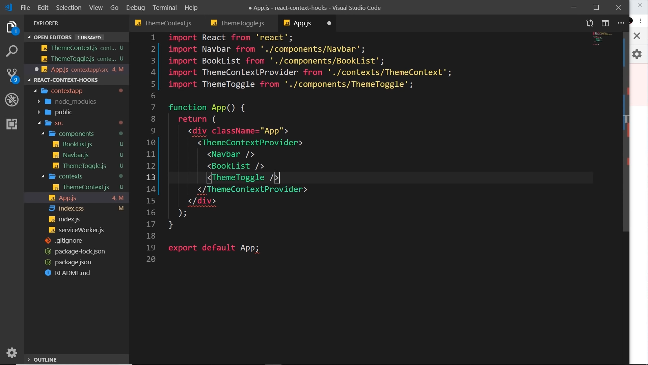Screen dimensions: 648x365
Task: Open the editor More Actions ellipsis
Action: pos(621,23)
